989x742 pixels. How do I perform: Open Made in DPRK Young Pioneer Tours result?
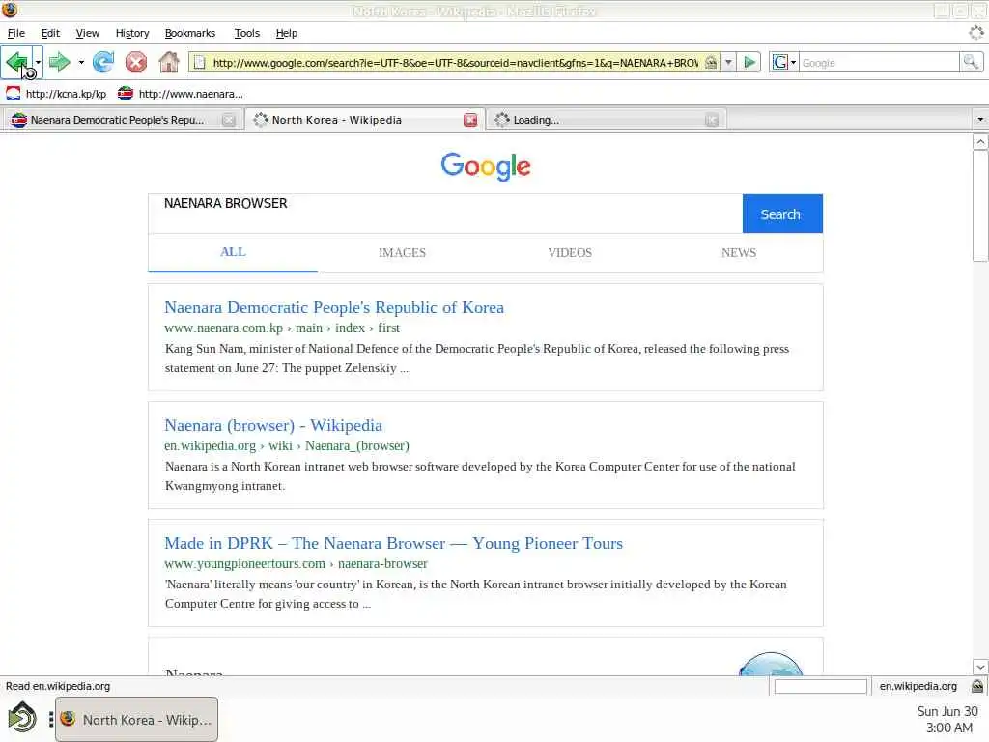pyautogui.click(x=394, y=543)
